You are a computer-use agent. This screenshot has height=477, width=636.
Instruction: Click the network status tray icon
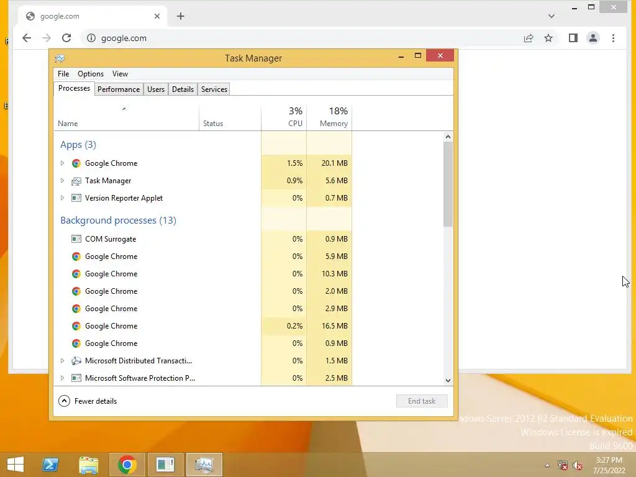[563, 465]
